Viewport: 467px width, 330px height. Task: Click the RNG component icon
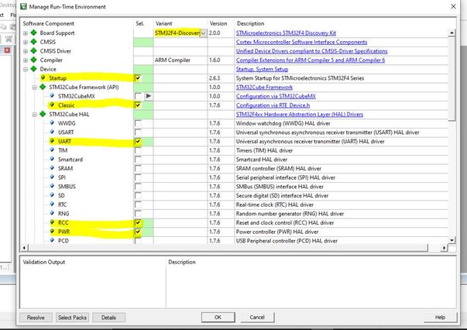coord(52,213)
